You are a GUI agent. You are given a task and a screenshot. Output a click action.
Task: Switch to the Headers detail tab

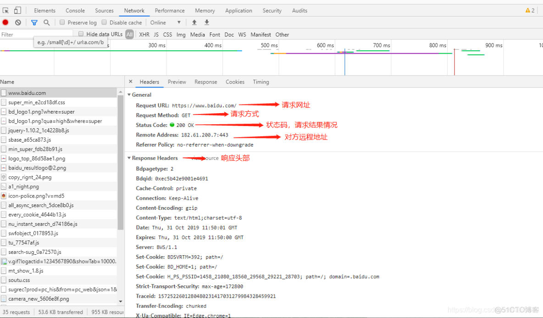[149, 82]
